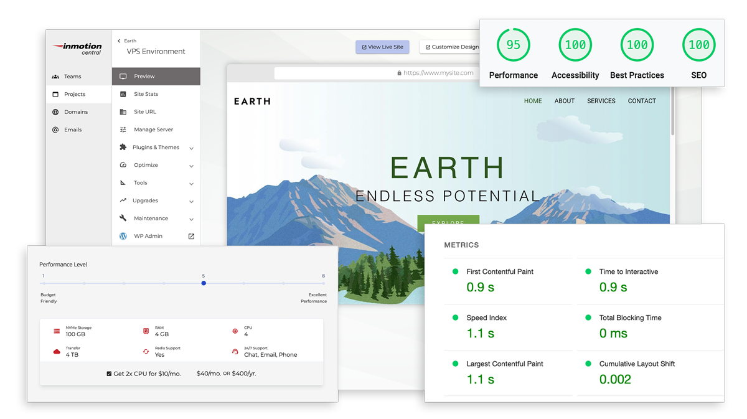Open the WP Admin external link icon
747x419 pixels.
pyautogui.click(x=191, y=237)
